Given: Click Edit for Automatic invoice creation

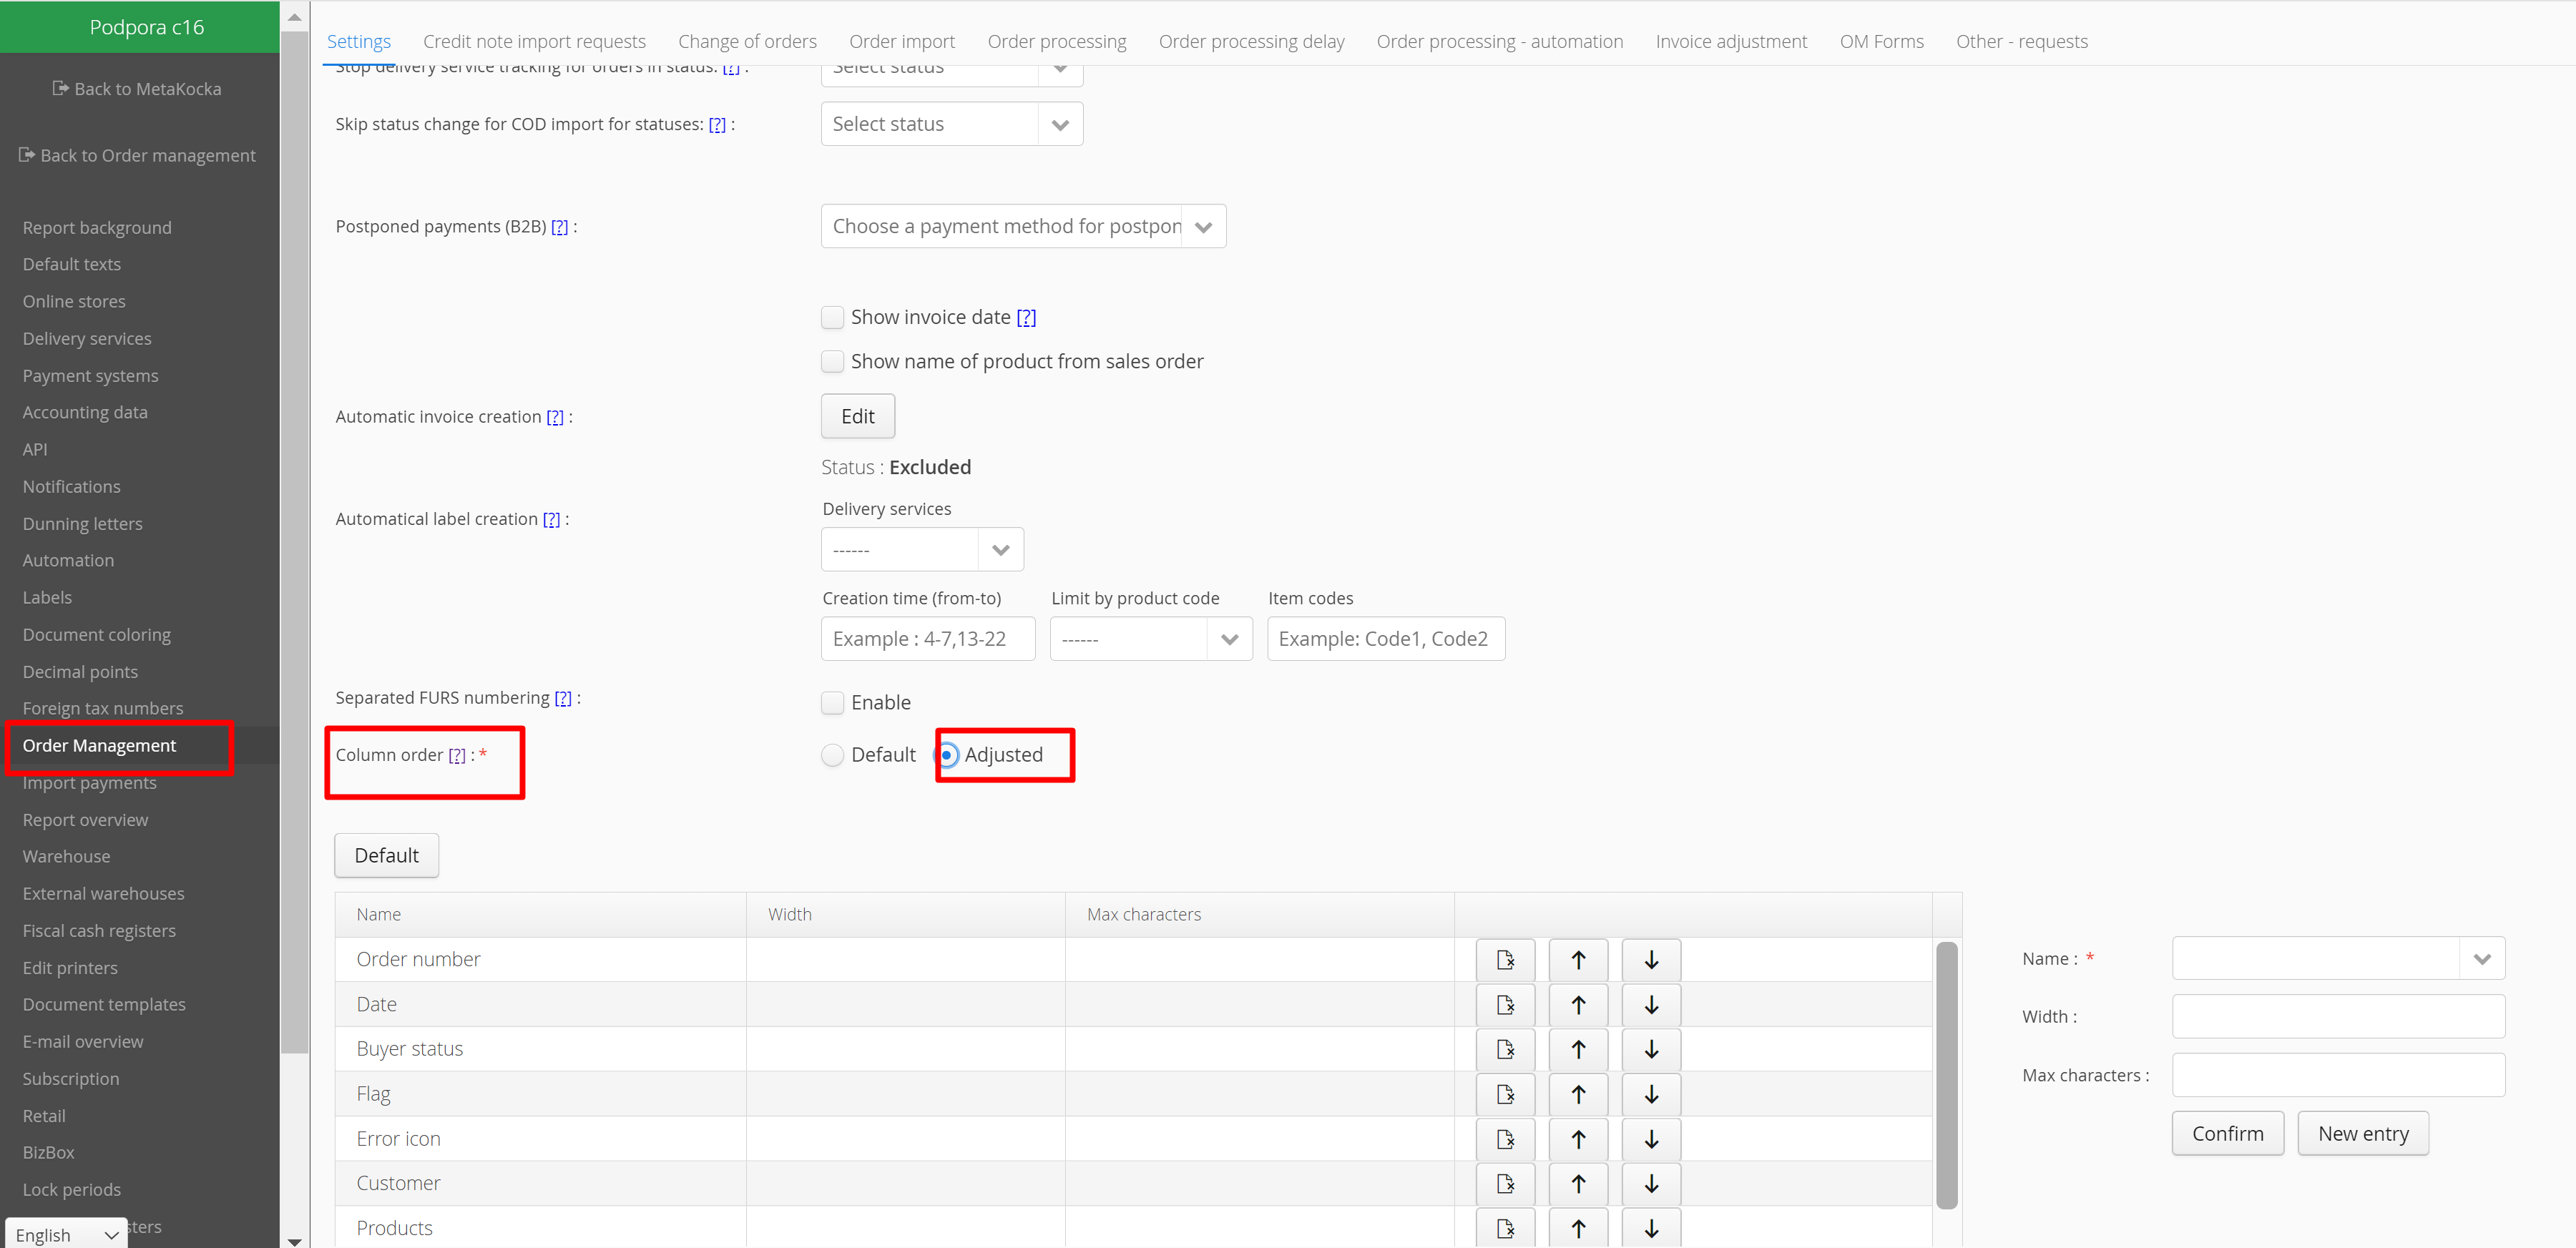Looking at the screenshot, I should (x=857, y=416).
